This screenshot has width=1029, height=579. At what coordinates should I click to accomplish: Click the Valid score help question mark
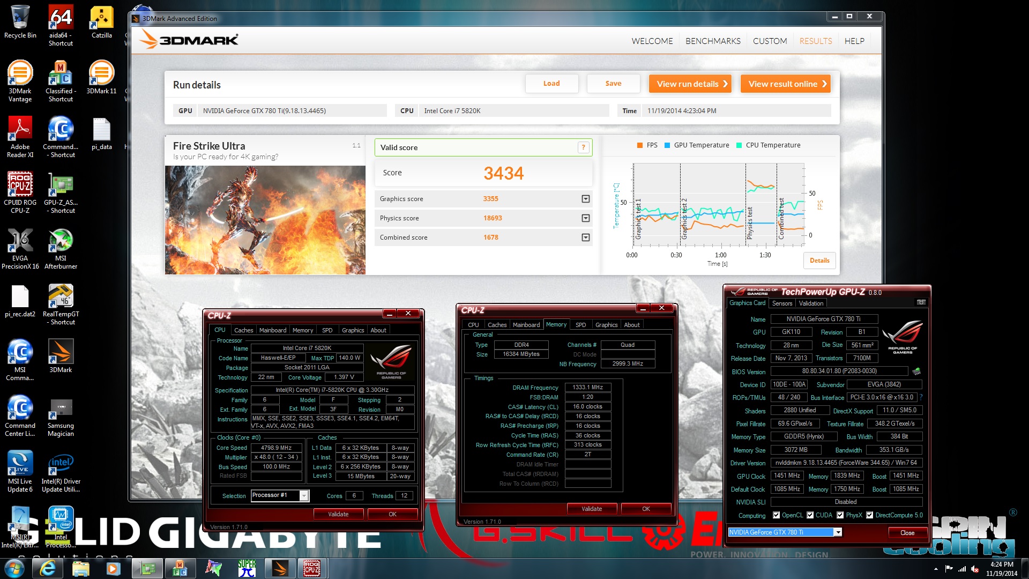pyautogui.click(x=583, y=147)
